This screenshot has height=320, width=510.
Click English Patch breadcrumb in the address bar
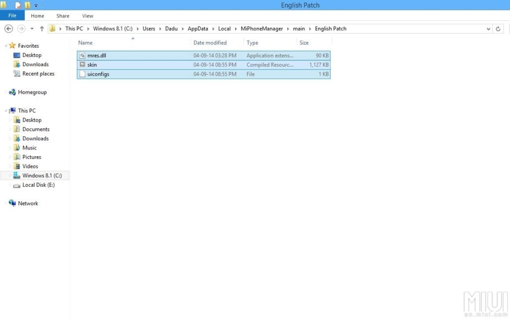(x=331, y=28)
